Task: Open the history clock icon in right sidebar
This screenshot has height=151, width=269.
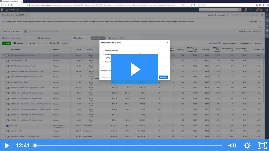Action: [267, 30]
